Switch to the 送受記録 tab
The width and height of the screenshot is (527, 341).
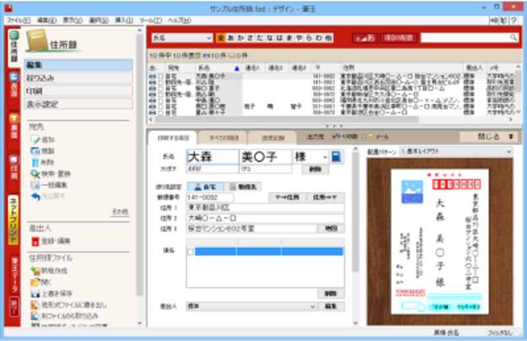pyautogui.click(x=273, y=138)
